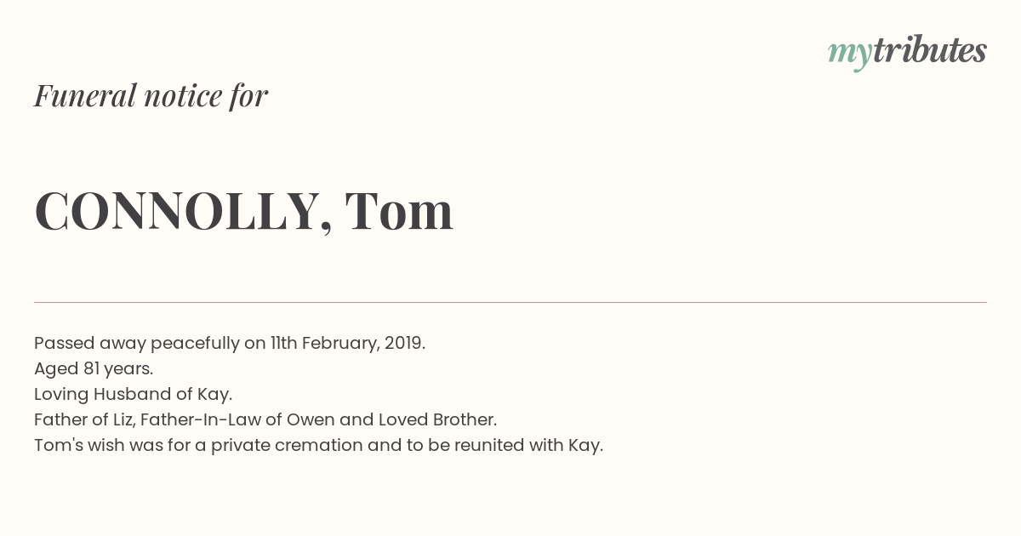Click the word "tributes" in logo

[930, 50]
